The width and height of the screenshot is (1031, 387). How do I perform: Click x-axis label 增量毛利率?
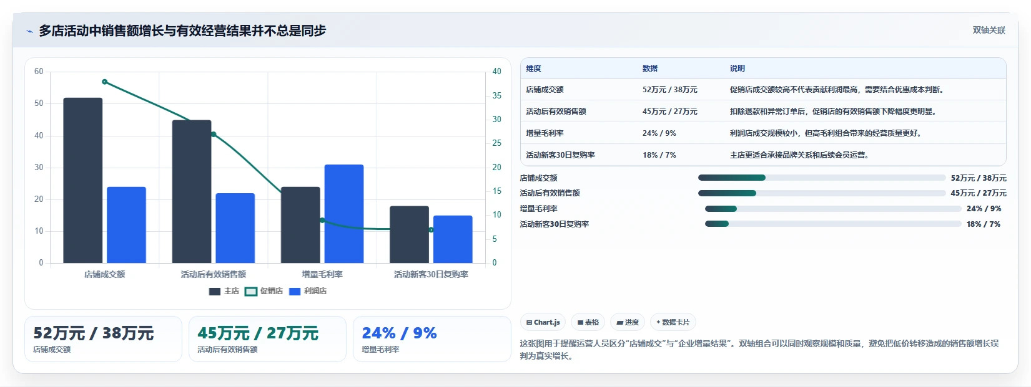[x=322, y=274]
